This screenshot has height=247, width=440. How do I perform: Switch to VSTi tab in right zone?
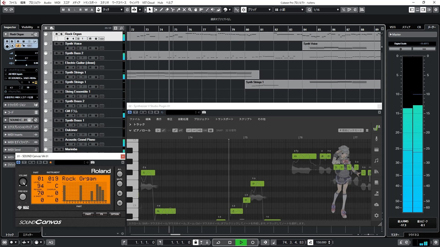tap(393, 27)
